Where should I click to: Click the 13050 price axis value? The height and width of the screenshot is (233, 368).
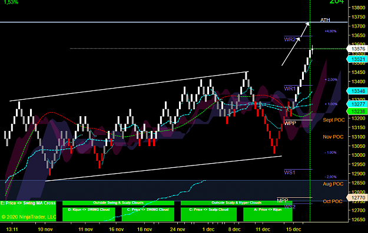coord(358,146)
